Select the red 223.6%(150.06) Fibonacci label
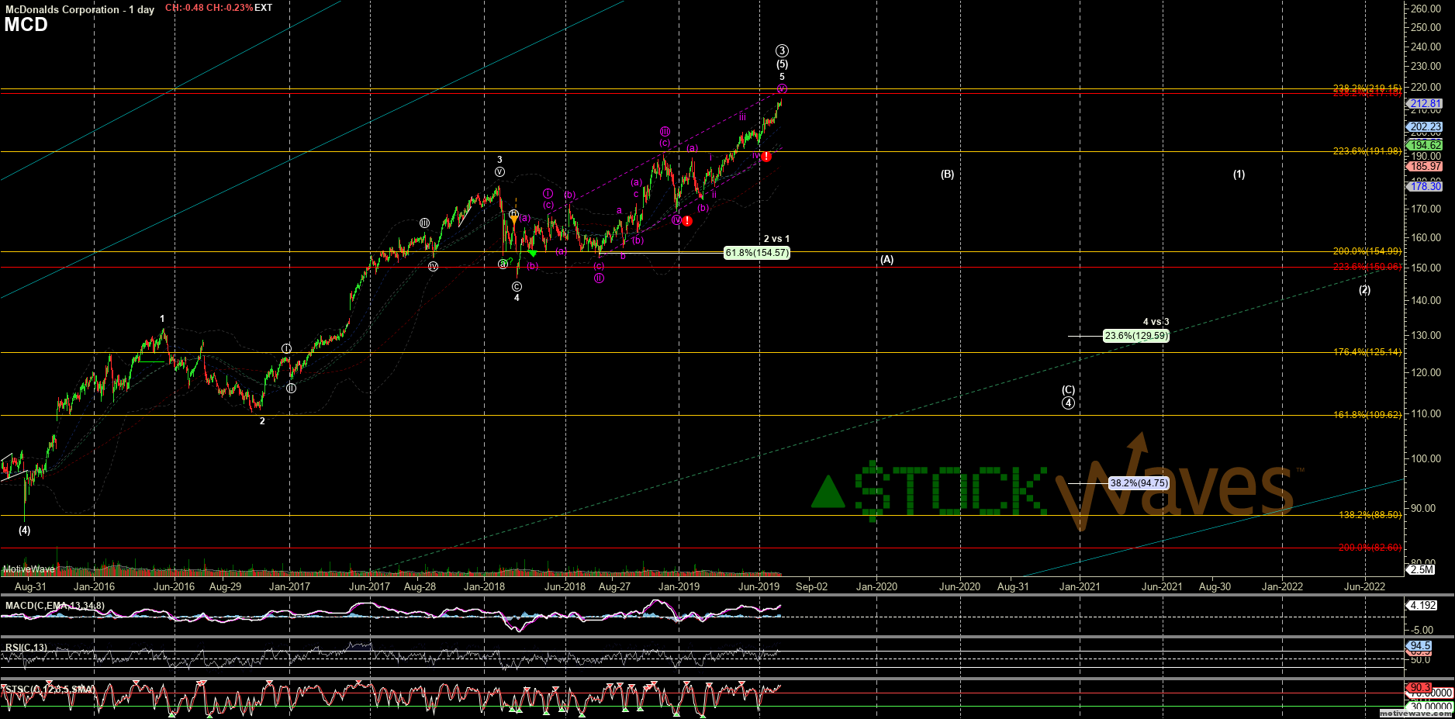 point(1367,267)
